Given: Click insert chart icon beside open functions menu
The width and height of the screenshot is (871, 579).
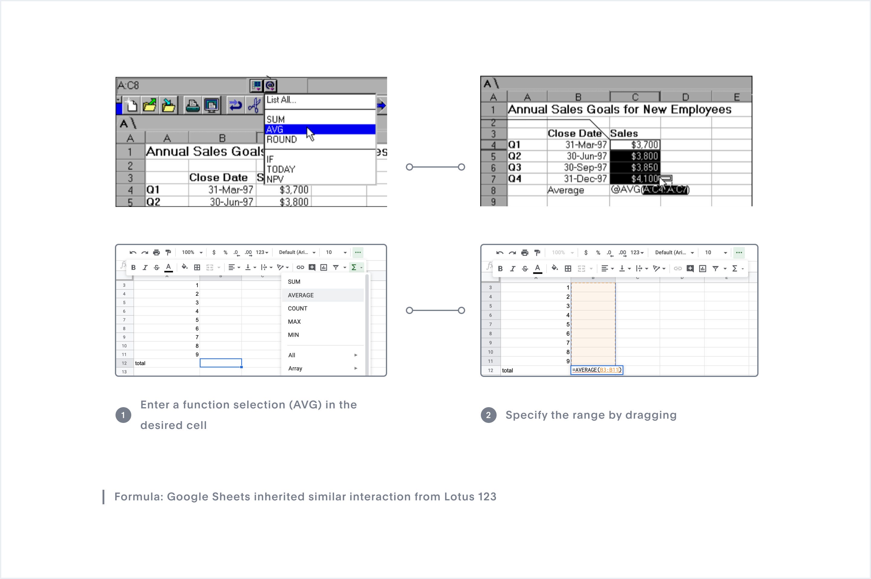Looking at the screenshot, I should tap(324, 267).
